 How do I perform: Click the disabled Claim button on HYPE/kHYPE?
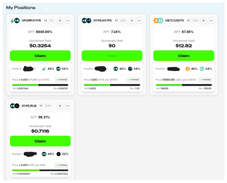coord(112,56)
